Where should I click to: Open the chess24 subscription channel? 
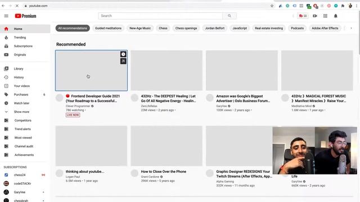pos(25,175)
